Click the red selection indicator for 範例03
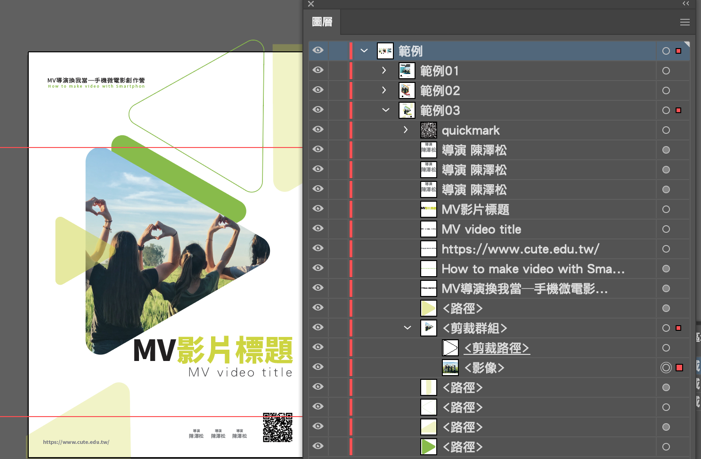Image resolution: width=701 pixels, height=459 pixels. 678,110
